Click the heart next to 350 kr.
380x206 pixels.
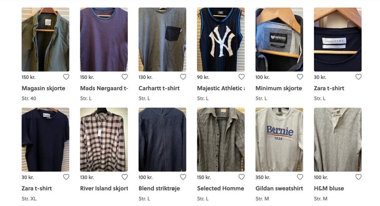[300, 177]
